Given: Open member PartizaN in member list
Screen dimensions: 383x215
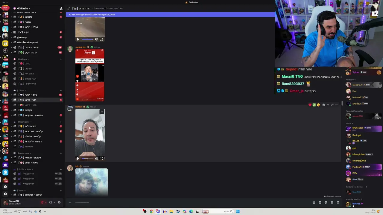Looking at the screenshot, I should click(x=364, y=167).
